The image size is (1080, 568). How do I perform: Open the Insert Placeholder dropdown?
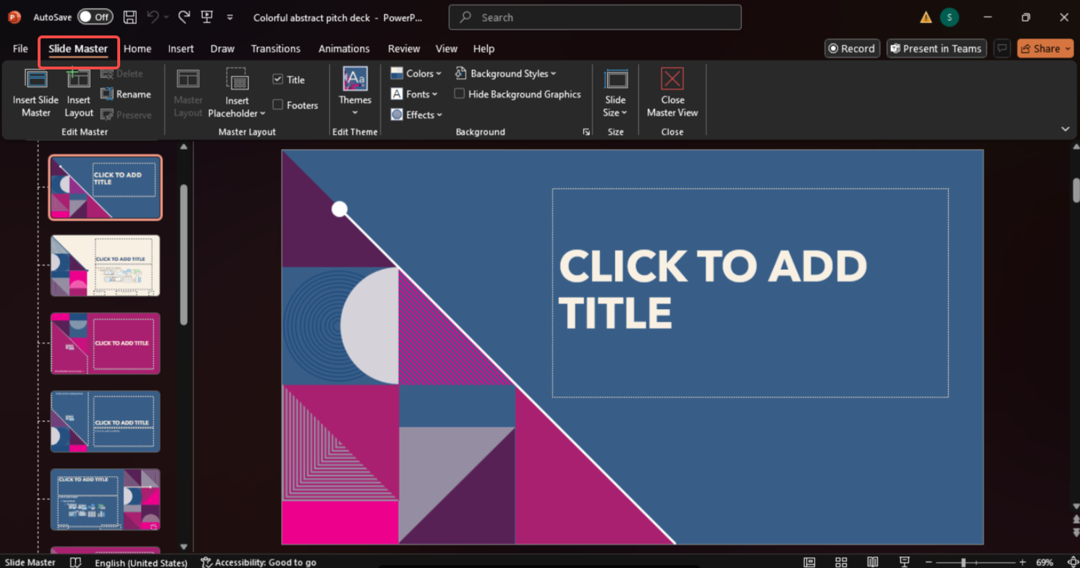(237, 93)
